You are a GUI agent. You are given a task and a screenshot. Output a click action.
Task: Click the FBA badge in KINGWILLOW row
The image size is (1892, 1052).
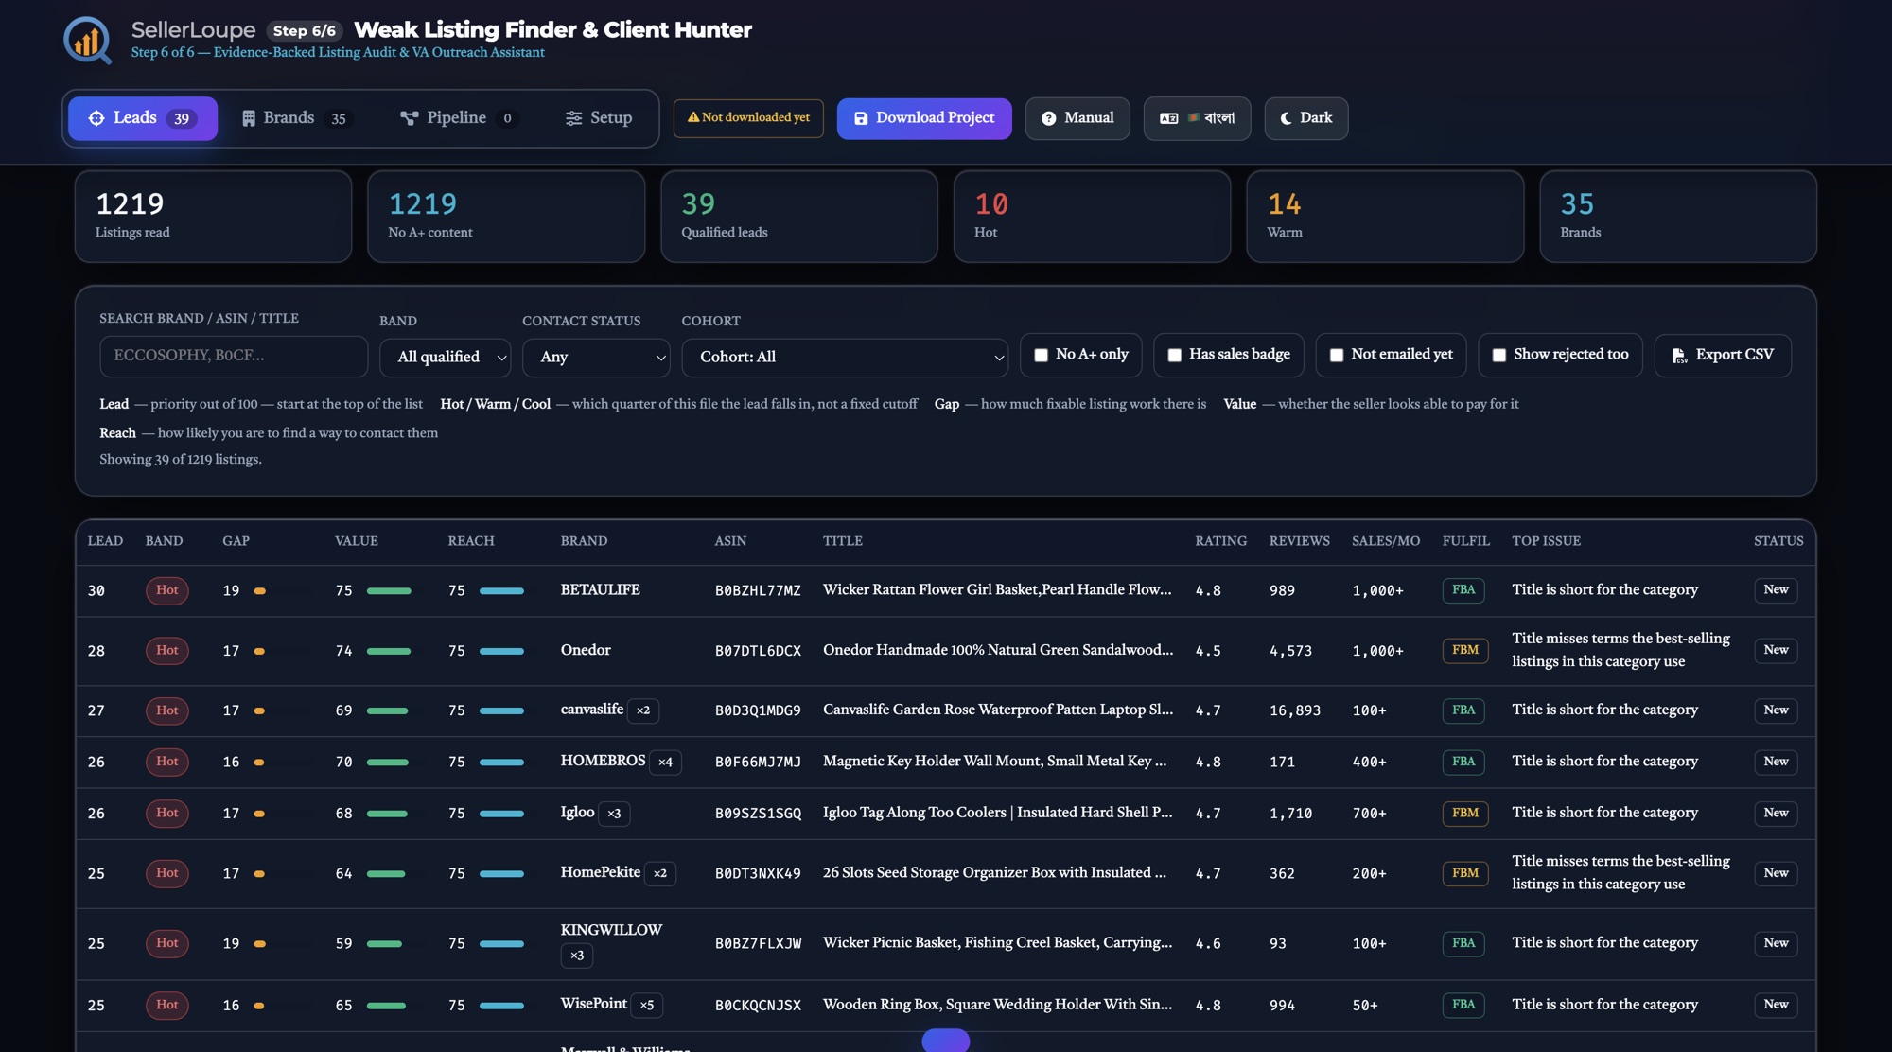[1463, 943]
